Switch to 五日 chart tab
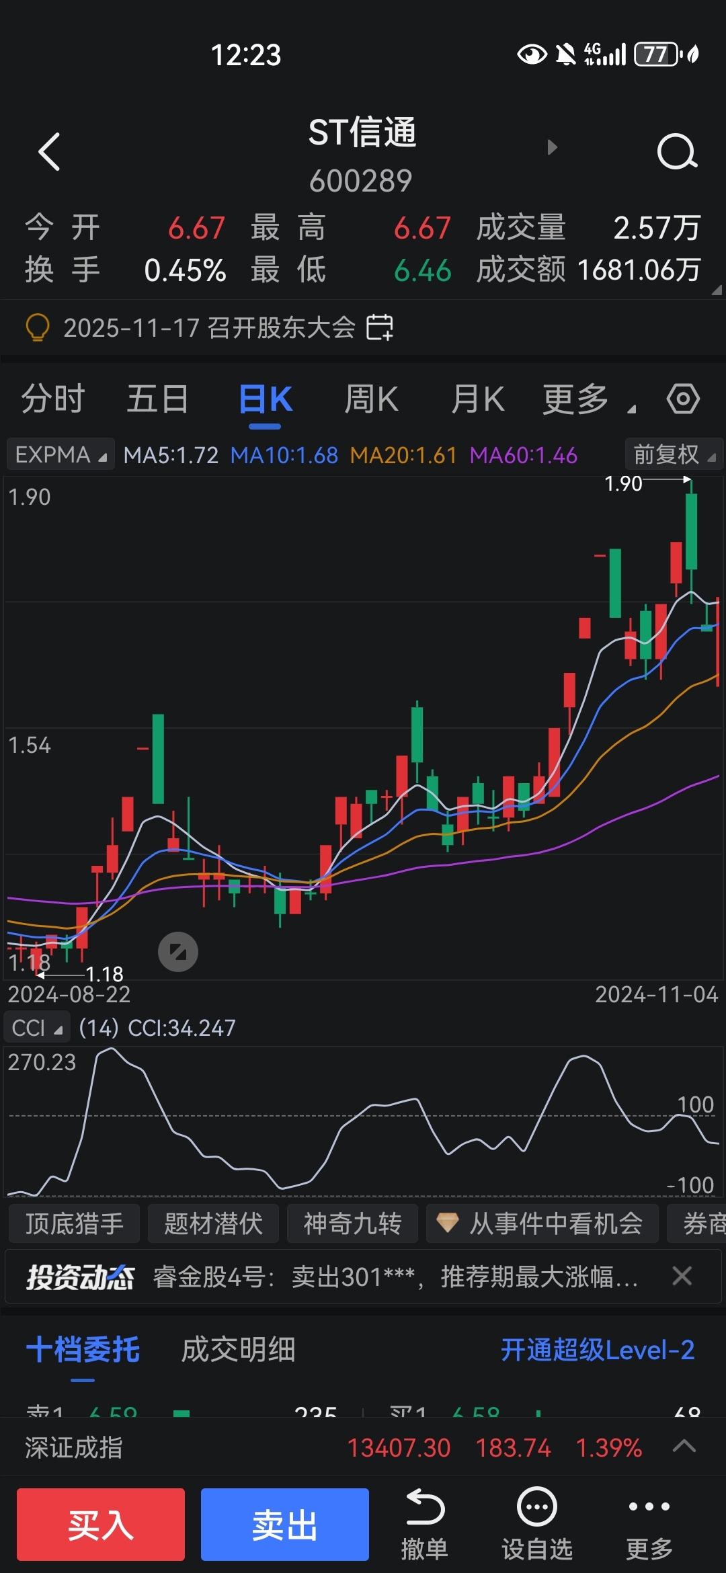 tap(158, 399)
